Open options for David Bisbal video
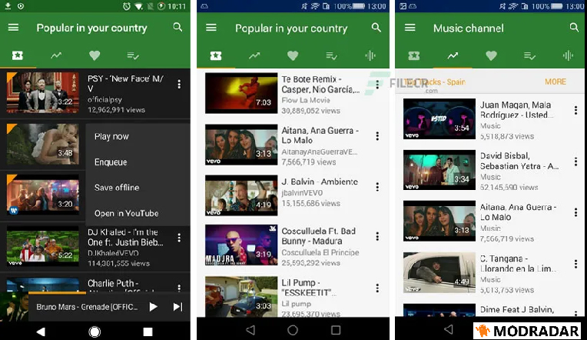 coord(575,162)
